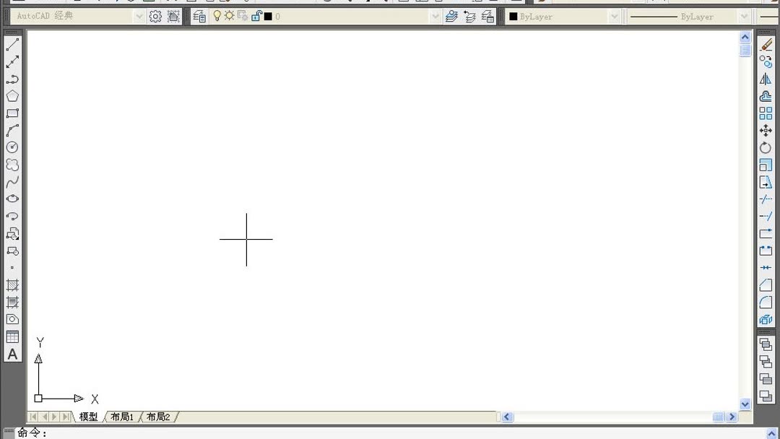Screen dimensions: 780x439
Task: Select the Move tool
Action: point(766,131)
